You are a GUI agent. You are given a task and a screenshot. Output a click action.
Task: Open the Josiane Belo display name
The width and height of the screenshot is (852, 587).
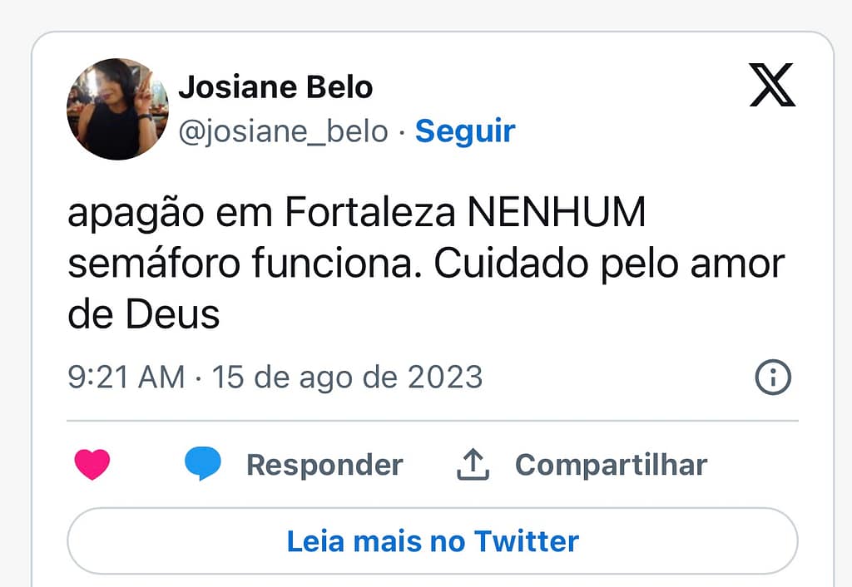275,86
